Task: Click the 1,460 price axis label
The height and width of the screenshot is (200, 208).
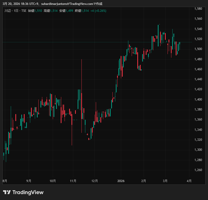Action: [198, 69]
